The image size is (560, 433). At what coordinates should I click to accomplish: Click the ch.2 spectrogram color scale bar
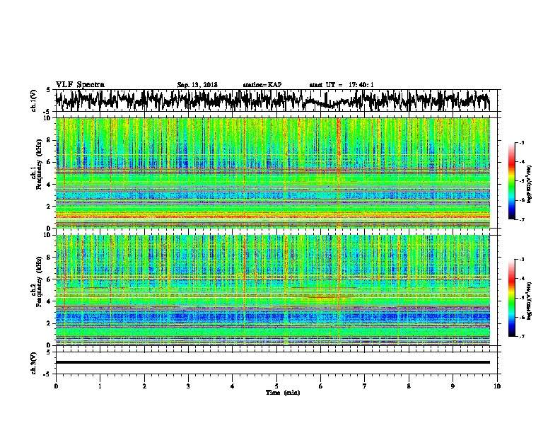511,298
